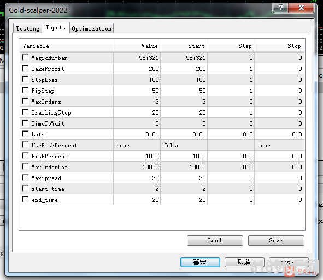
Task: Select the TakeProfit value 200
Action: (137, 69)
